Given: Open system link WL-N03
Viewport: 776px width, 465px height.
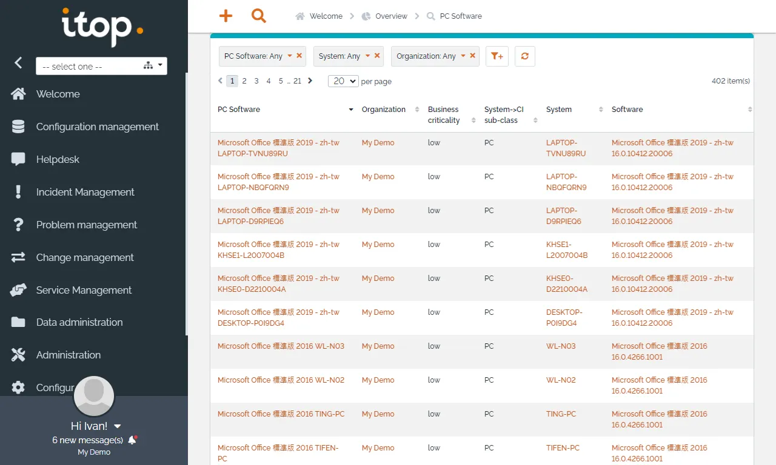Looking at the screenshot, I should pyautogui.click(x=561, y=346).
